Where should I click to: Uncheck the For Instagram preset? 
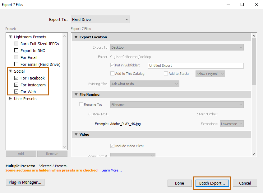pos(16,85)
